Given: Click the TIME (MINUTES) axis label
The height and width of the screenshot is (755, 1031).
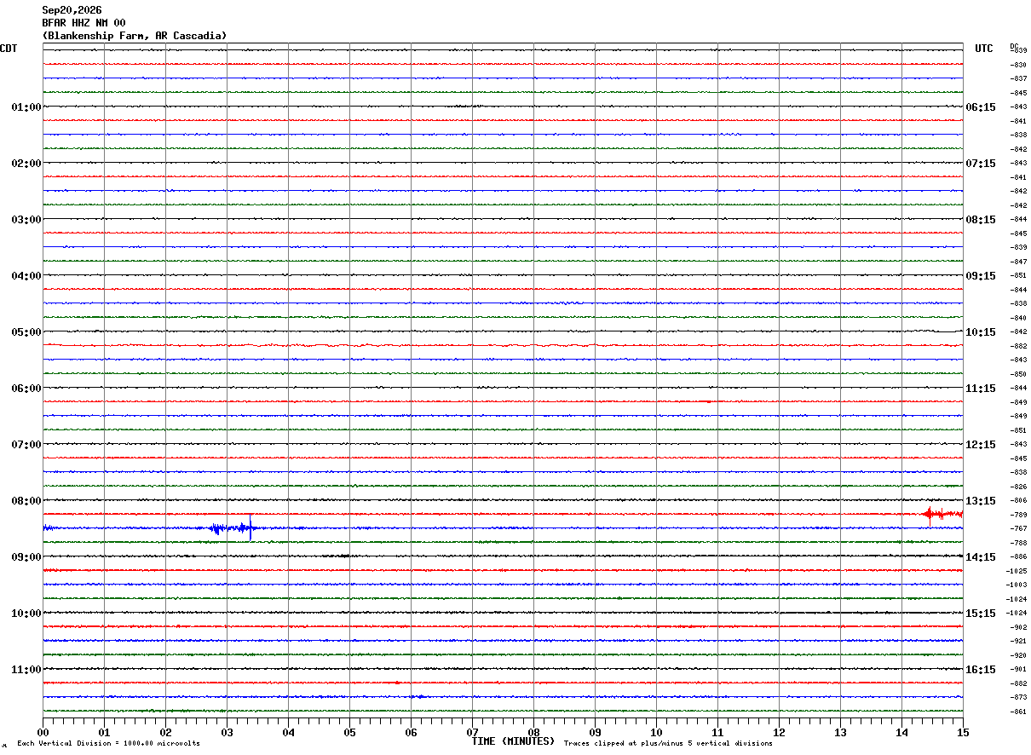Looking at the screenshot, I should (x=514, y=741).
